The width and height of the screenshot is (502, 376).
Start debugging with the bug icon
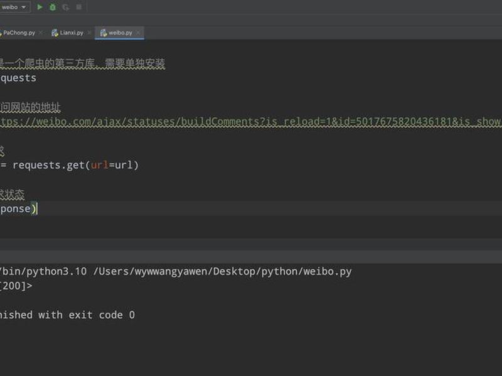53,7
